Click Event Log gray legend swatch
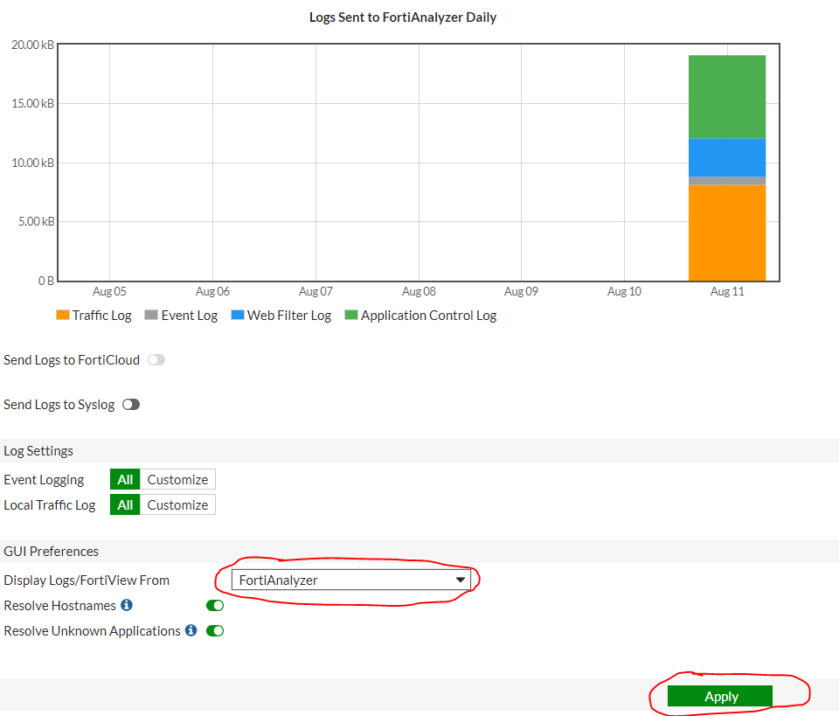This screenshot has height=716, width=839. tap(151, 315)
